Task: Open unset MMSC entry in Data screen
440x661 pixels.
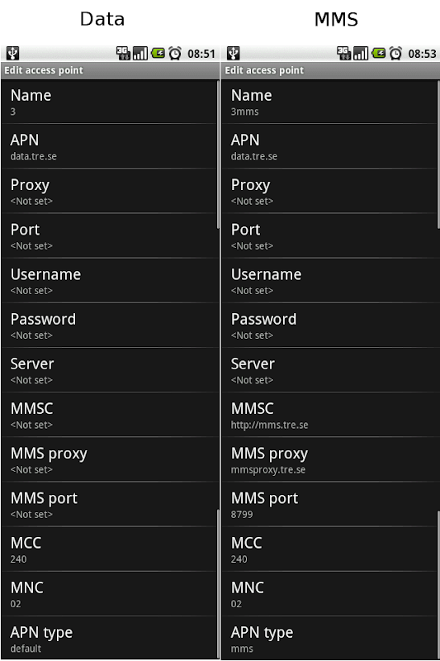Action: [x=109, y=415]
